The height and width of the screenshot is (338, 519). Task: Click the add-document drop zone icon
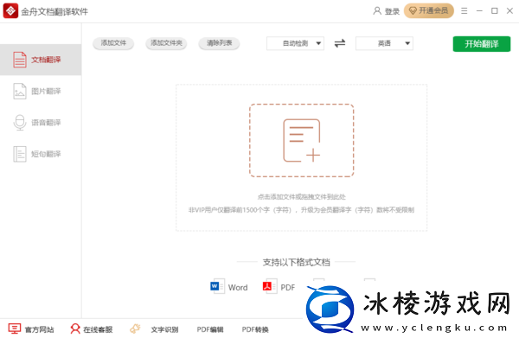click(302, 141)
